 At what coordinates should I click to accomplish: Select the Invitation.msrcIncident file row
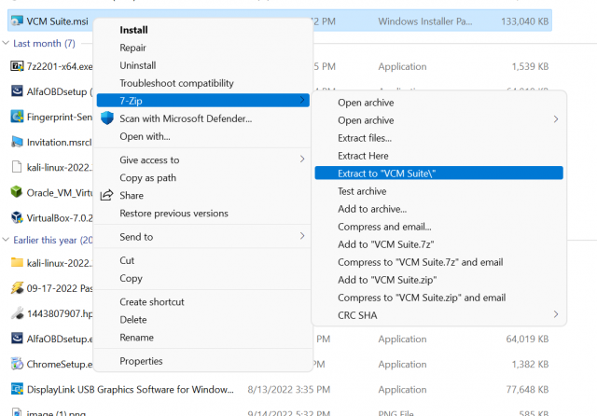(51, 142)
